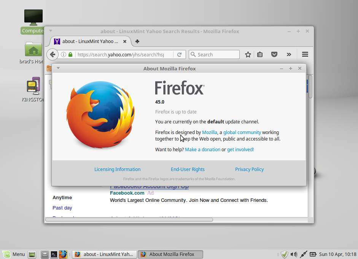
Task: Expand the toolbar overflow chevron
Action: click(289, 54)
